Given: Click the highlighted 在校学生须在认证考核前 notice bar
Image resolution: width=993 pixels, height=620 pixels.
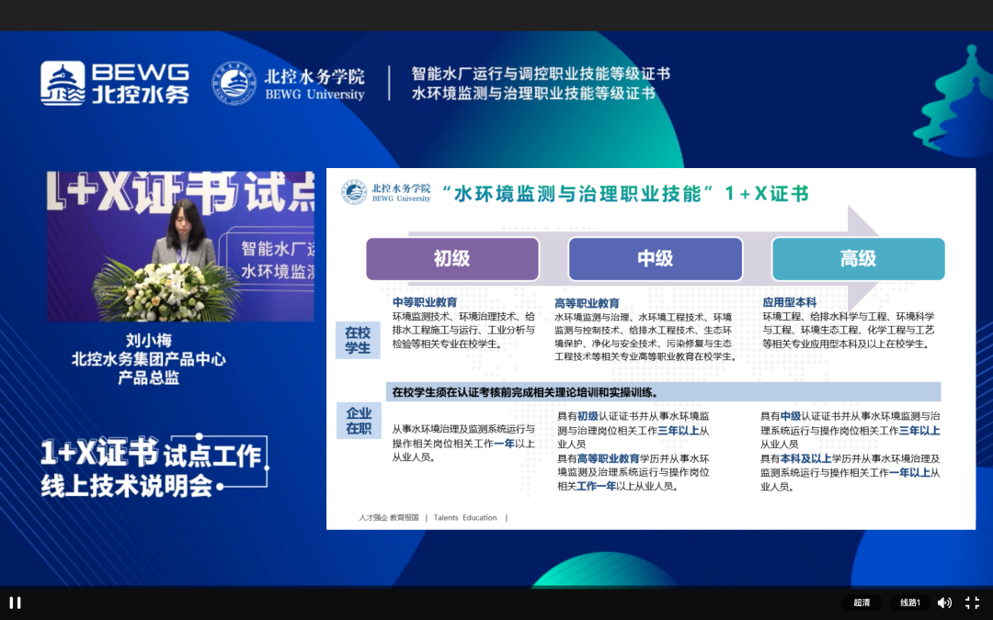Looking at the screenshot, I should 662,392.
